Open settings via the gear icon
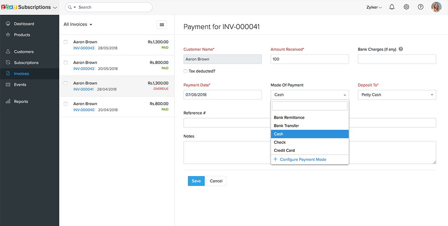Viewport: 448px width, 226px height. (406, 7)
